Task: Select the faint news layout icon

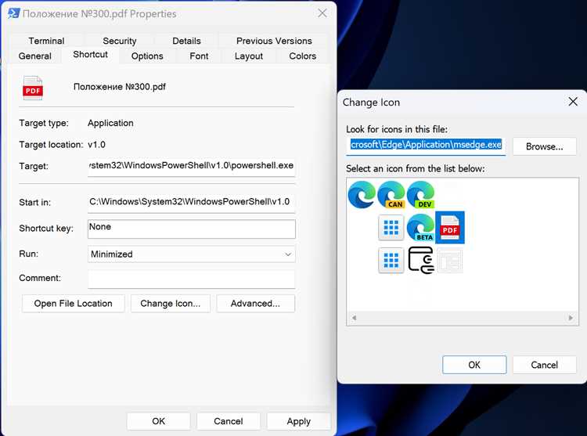Action: click(x=449, y=261)
